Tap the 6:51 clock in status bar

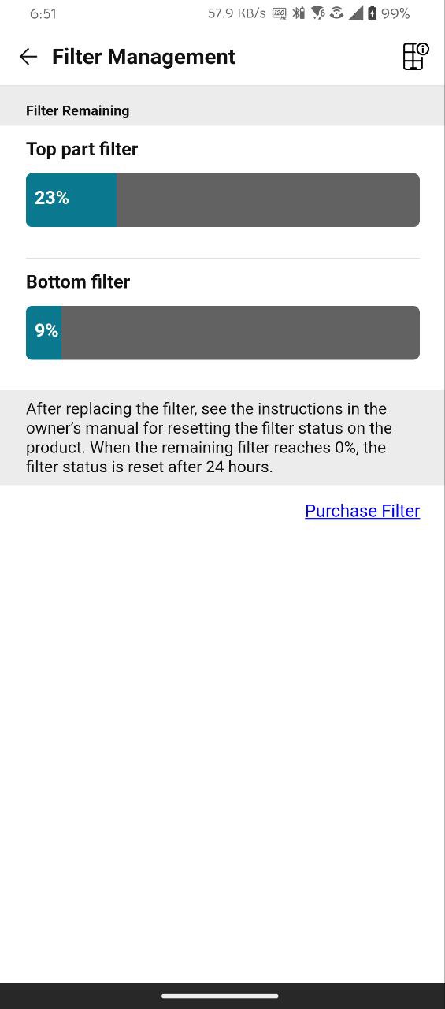click(43, 13)
